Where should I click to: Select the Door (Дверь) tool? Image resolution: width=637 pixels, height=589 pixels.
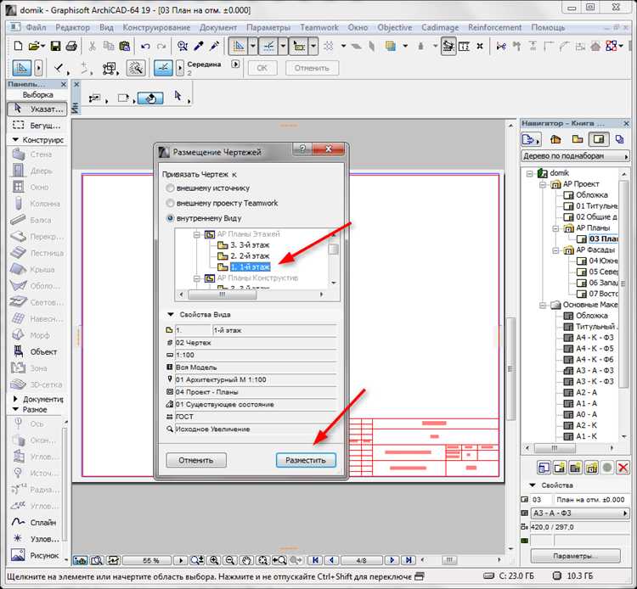coord(37,171)
